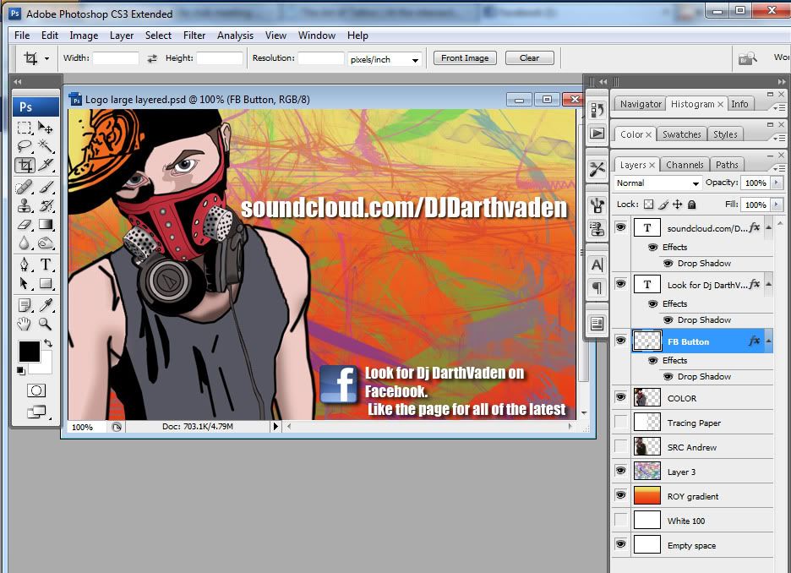Open the File menu
This screenshot has height=573, width=791.
coord(22,35)
